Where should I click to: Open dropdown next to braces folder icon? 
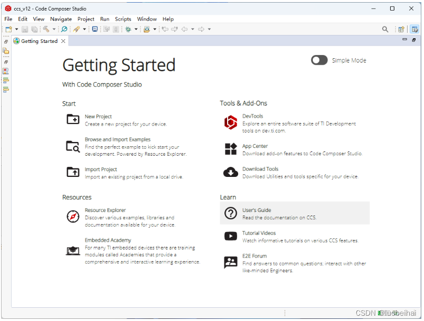click(x=155, y=29)
